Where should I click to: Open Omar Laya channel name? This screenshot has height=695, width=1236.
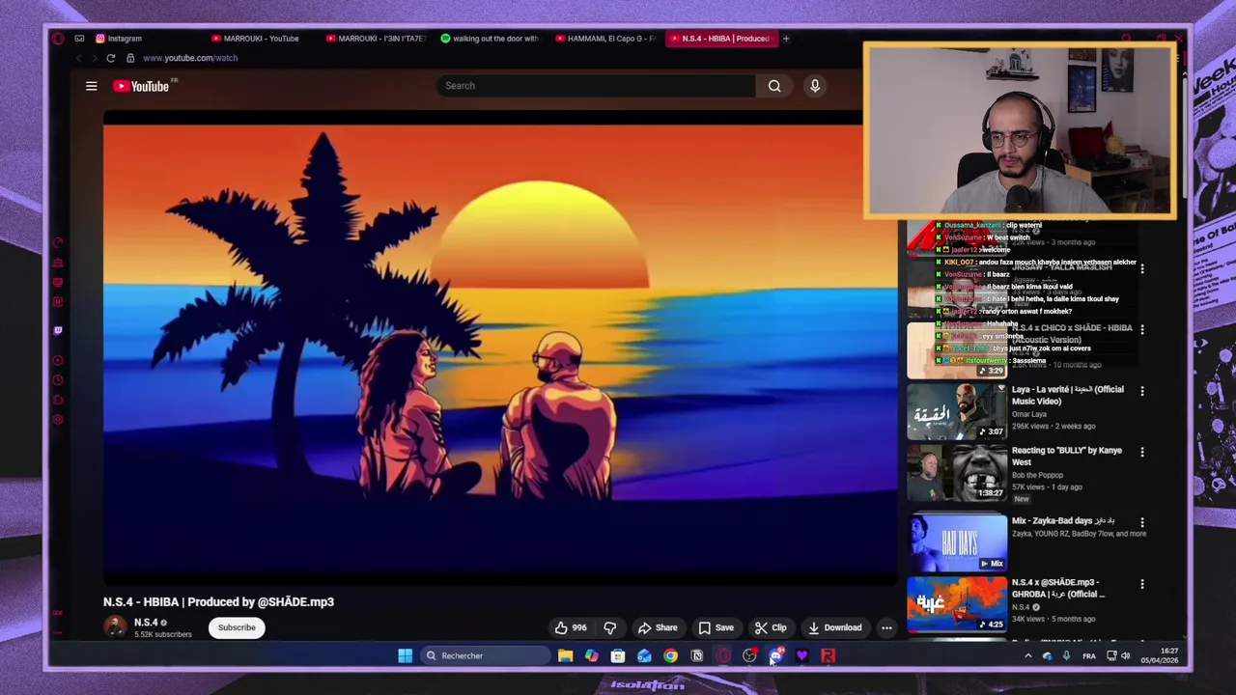click(1030, 414)
